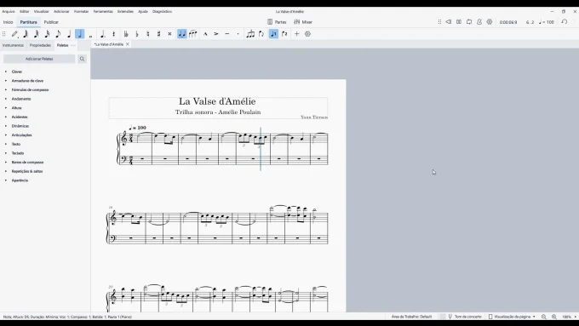
Task: Toggle Tom de concerto
Action: pos(465,317)
